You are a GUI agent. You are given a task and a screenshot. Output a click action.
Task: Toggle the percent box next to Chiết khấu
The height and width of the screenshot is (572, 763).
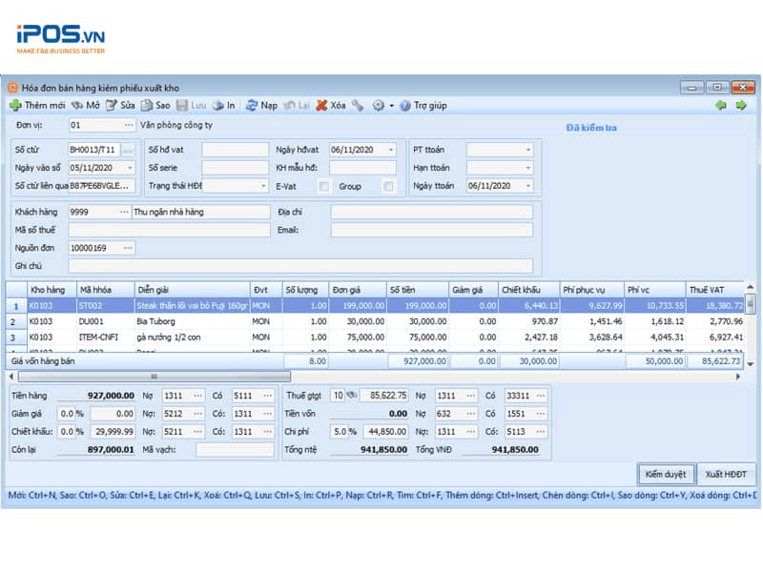pyautogui.click(x=79, y=430)
